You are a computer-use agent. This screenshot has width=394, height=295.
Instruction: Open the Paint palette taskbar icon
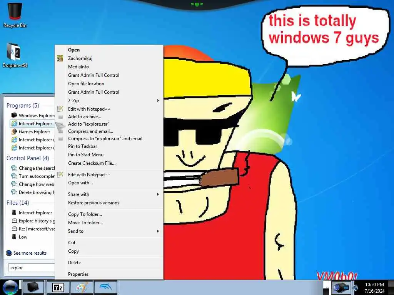click(x=82, y=287)
